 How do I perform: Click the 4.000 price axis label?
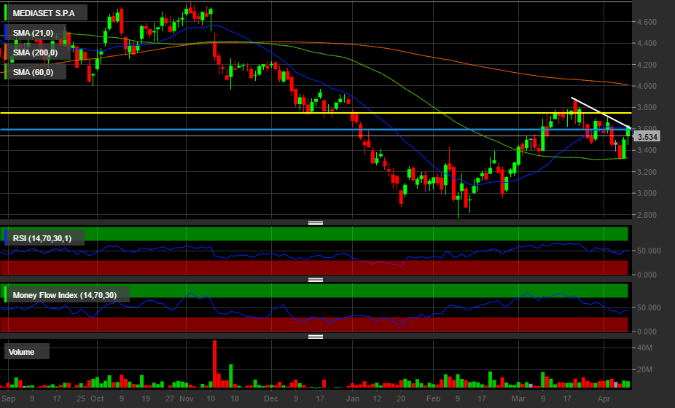[647, 86]
